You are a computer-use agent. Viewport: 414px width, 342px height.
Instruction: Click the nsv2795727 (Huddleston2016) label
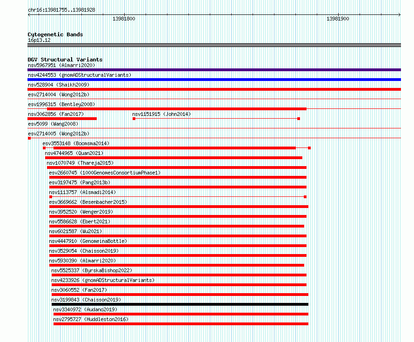(91, 319)
